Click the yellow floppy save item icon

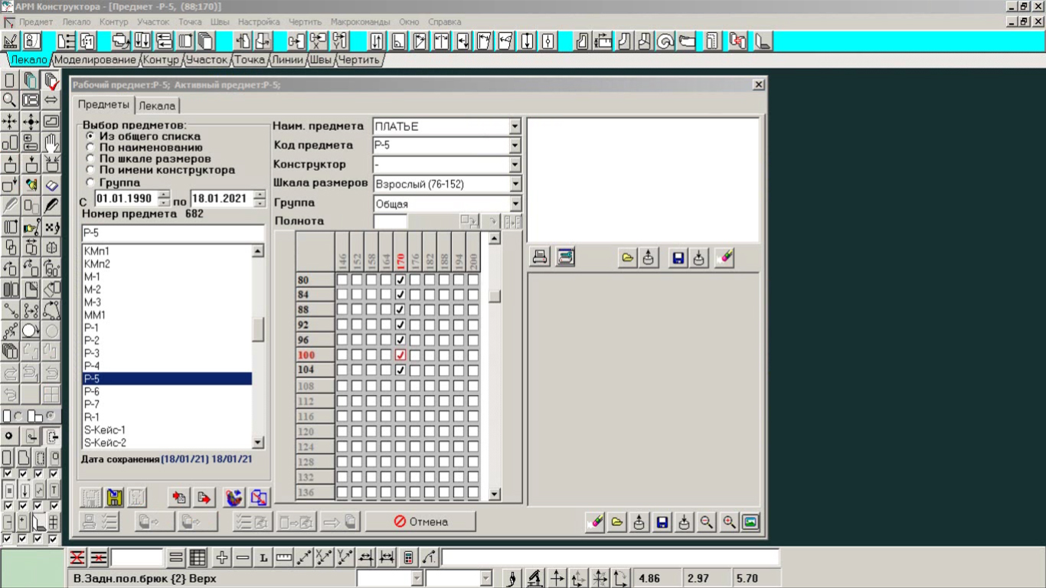point(113,498)
